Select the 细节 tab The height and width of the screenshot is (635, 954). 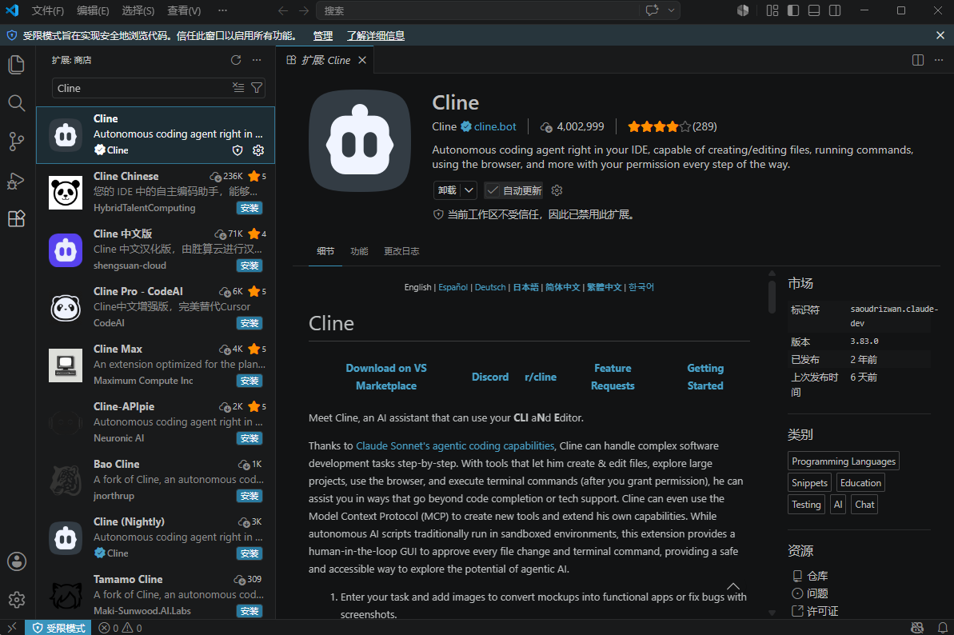(325, 251)
